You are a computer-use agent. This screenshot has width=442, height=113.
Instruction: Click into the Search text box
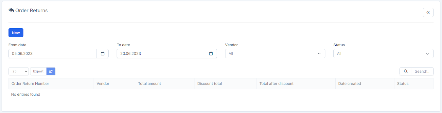(x=422, y=71)
